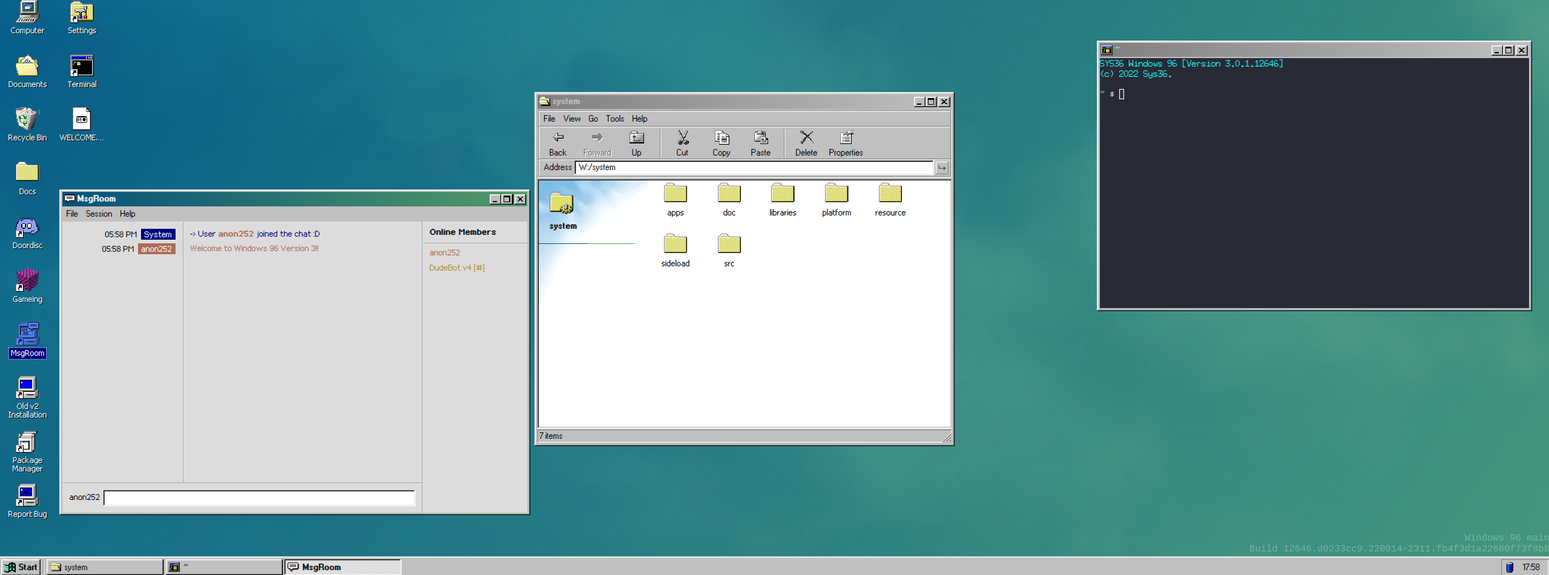The width and height of the screenshot is (1549, 575).
Task: Open the Start menu
Action: pos(22,567)
